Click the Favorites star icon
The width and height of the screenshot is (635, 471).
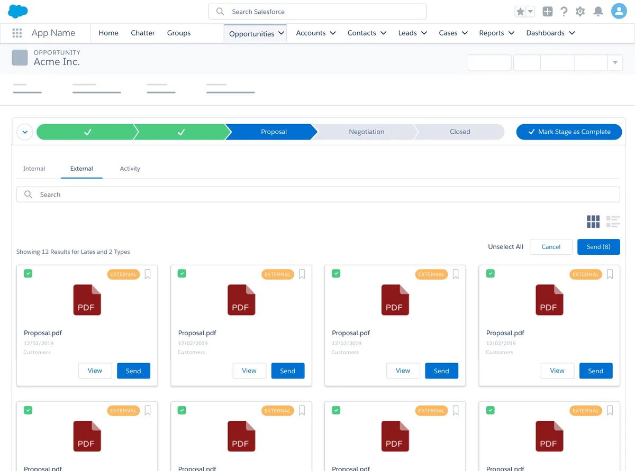(520, 12)
